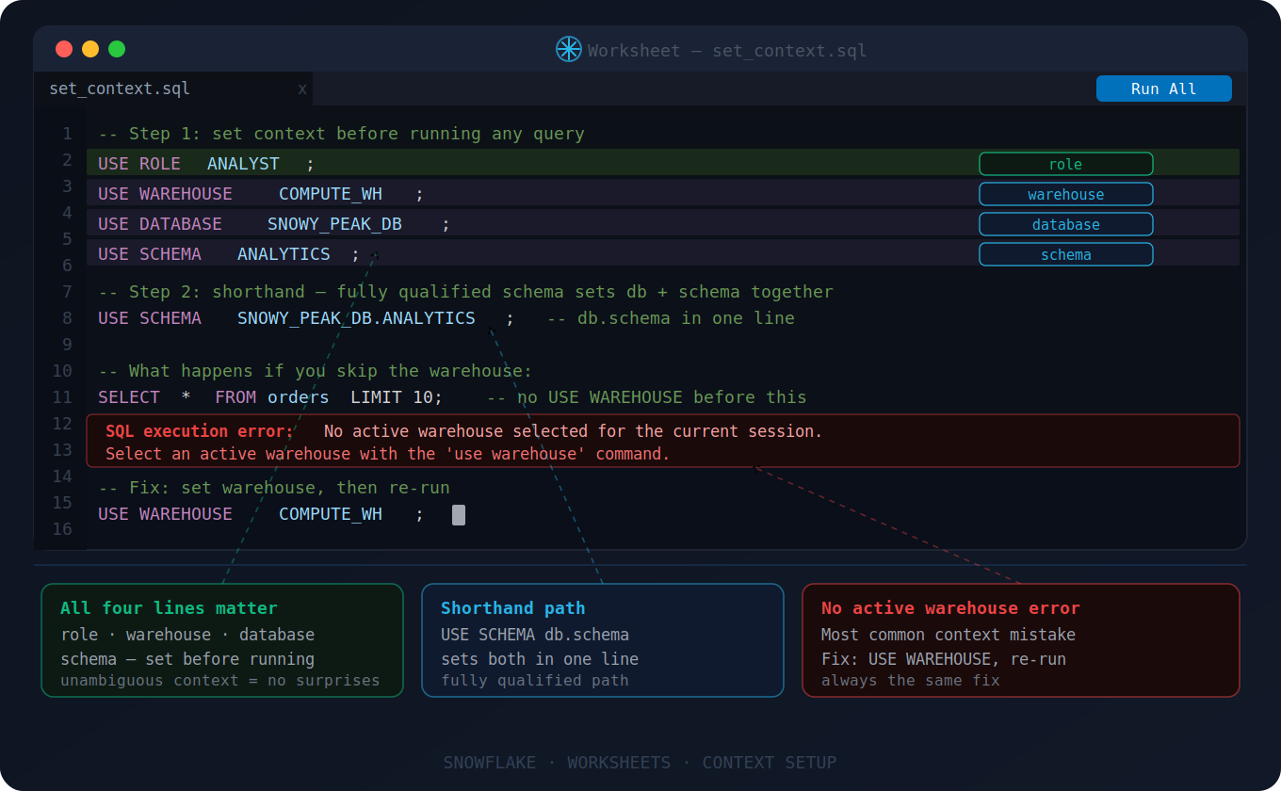The height and width of the screenshot is (791, 1281).
Task: Click the 'no USE WAREHOUSE before this' comment
Action: point(646,397)
